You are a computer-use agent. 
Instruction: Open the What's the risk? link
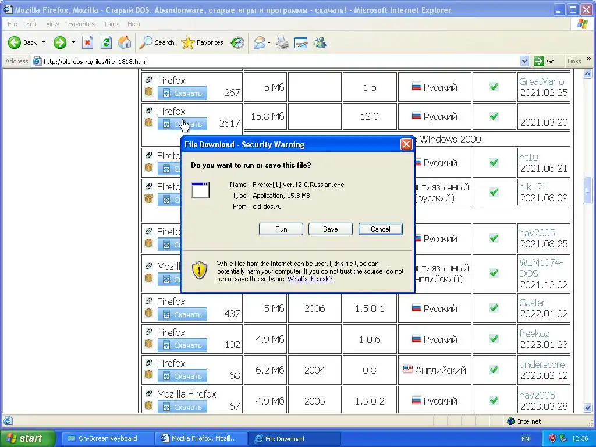[x=310, y=279]
